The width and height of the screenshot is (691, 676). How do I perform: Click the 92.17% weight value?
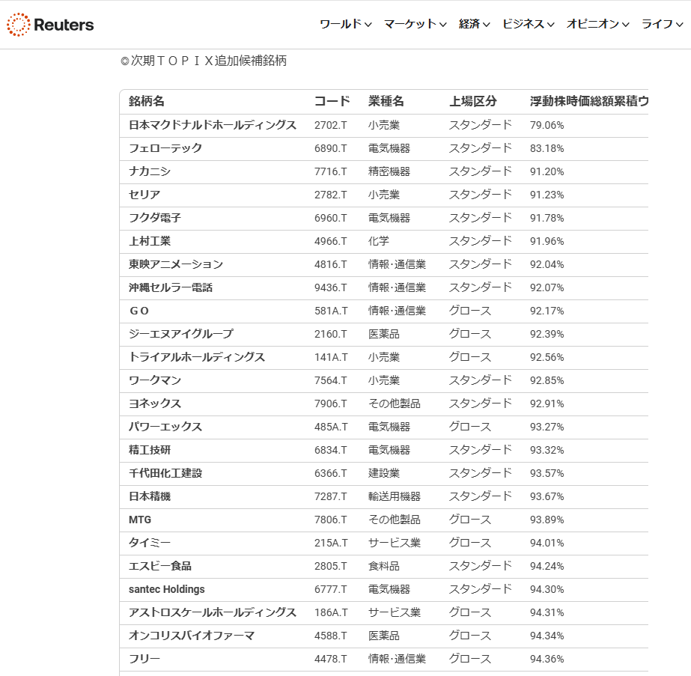click(547, 311)
